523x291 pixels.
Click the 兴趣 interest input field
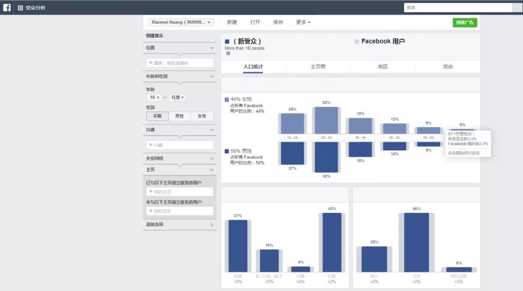pos(180,145)
